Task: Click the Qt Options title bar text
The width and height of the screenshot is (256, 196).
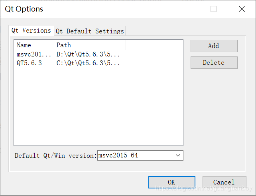Action: tap(24, 9)
